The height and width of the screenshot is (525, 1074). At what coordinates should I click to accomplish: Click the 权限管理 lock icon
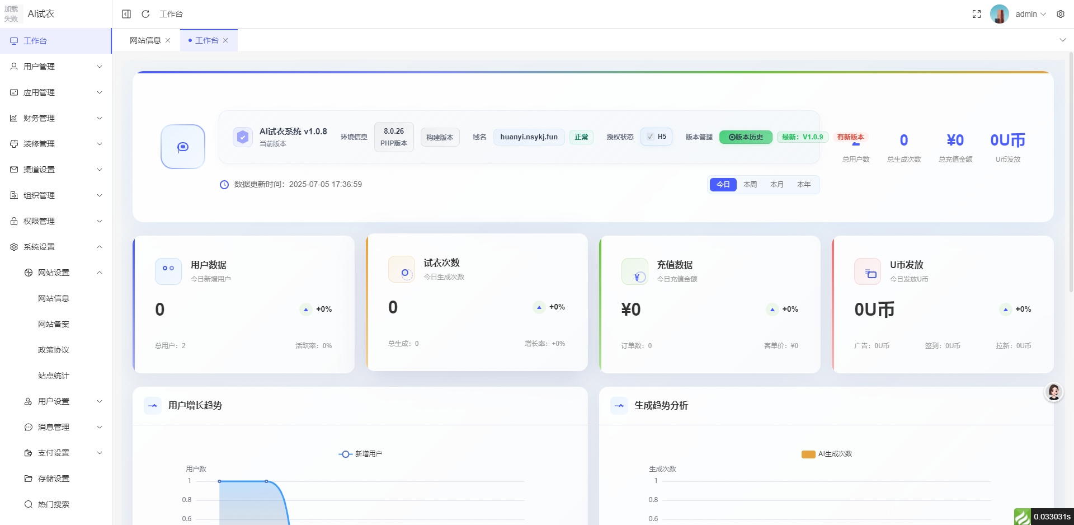pyautogui.click(x=14, y=221)
